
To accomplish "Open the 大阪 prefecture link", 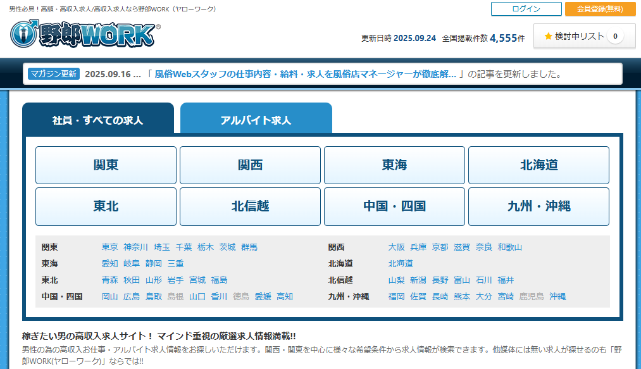I will 396,247.
